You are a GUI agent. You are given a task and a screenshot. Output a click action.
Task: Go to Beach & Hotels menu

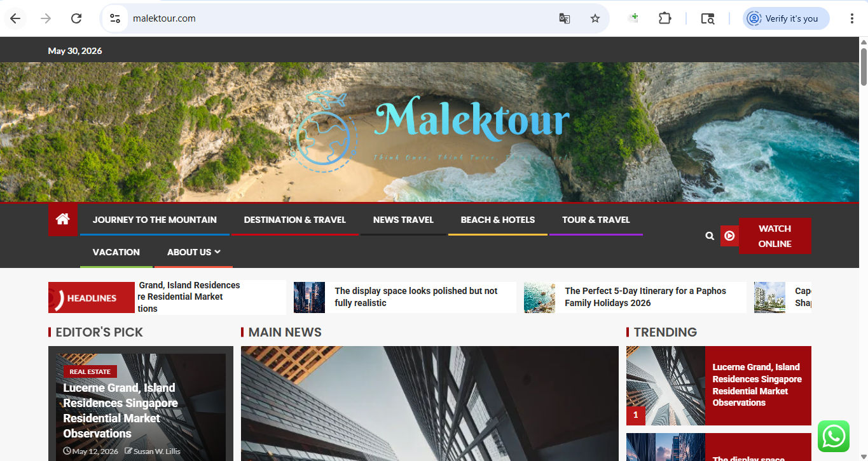tap(498, 220)
